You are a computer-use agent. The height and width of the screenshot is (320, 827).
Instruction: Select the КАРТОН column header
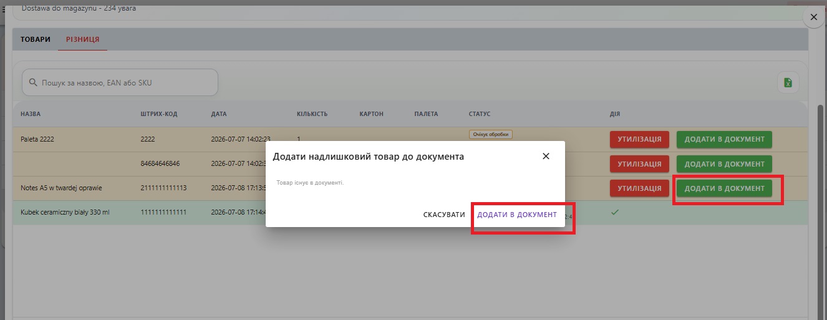(x=371, y=114)
